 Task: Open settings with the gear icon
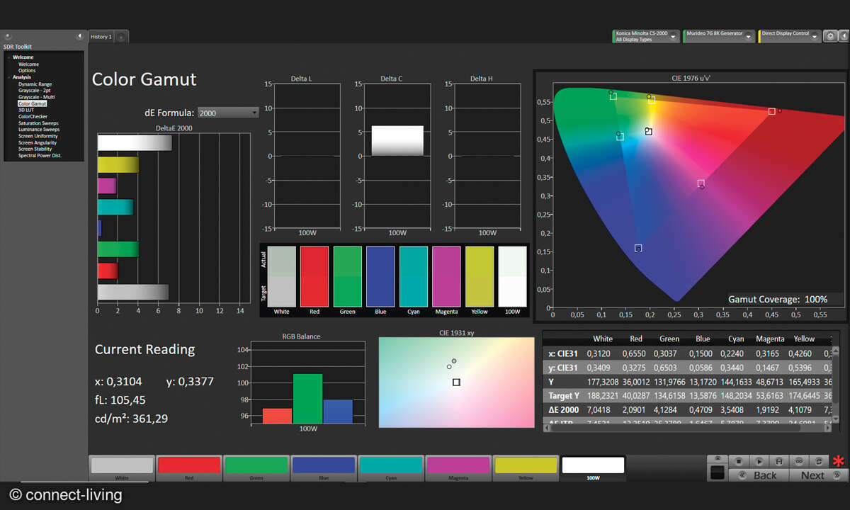click(x=830, y=35)
